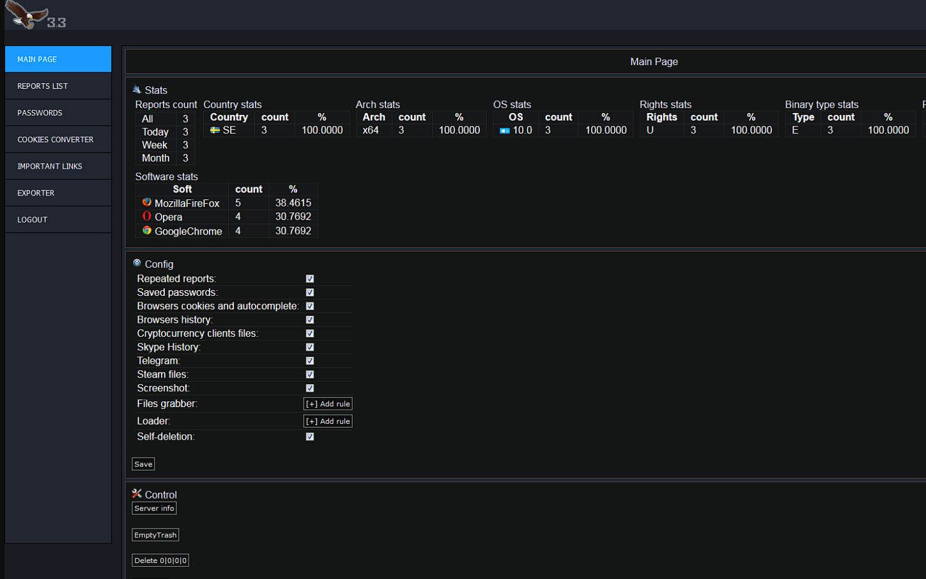Click the 'Rights stats' heading
This screenshot has width=926, height=579.
[x=665, y=104]
